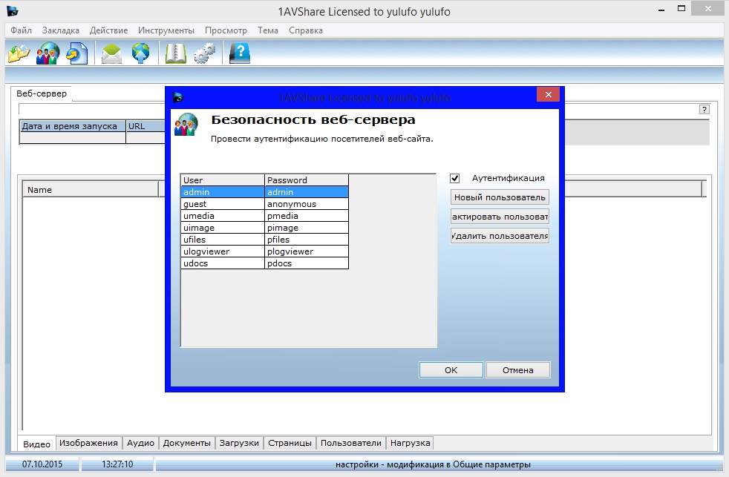
Task: Open the Закладка menu
Action: 60,30
